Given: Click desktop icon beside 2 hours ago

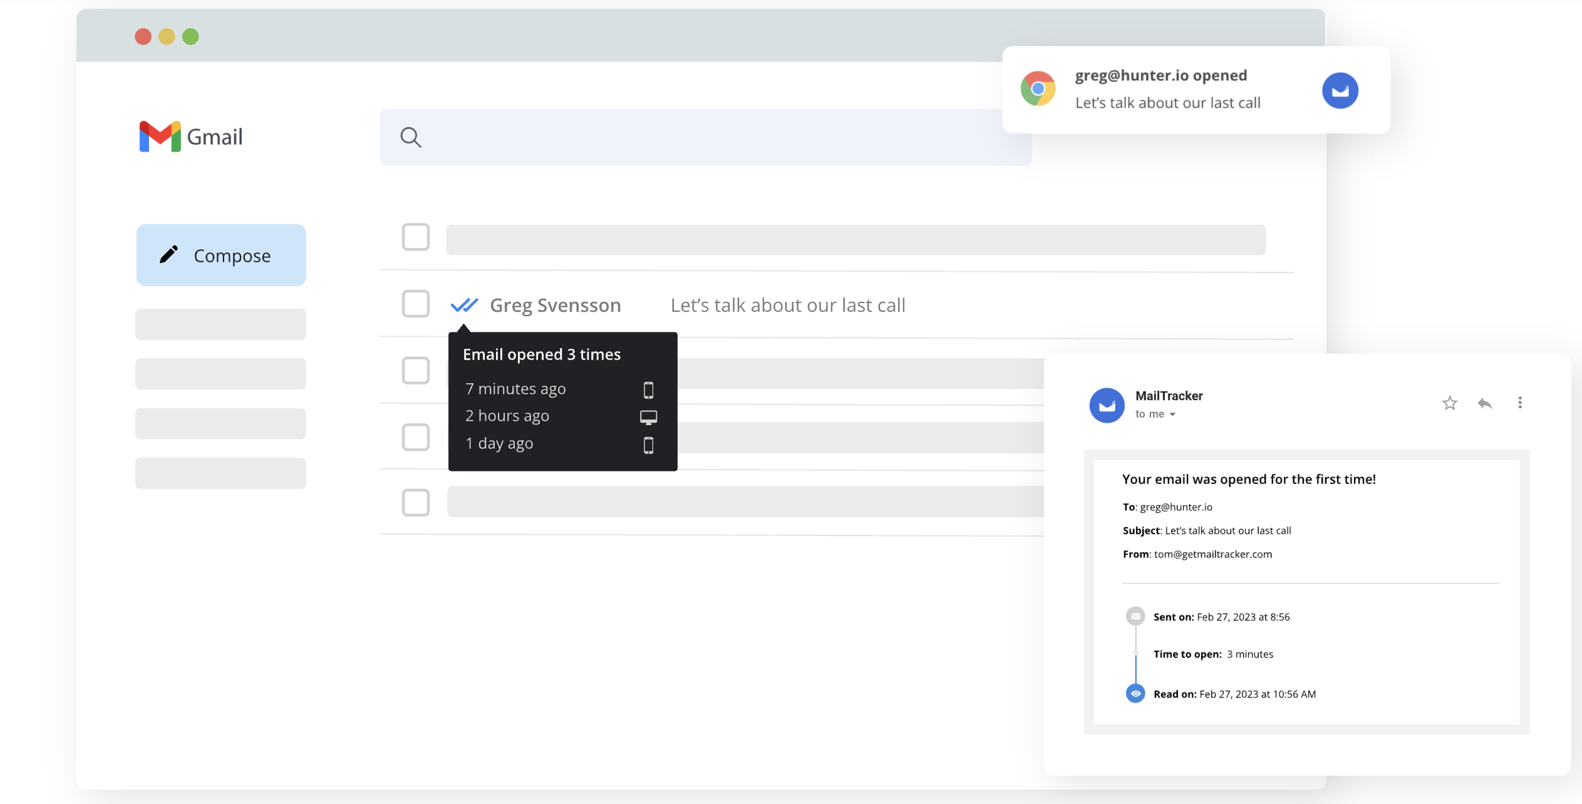Looking at the screenshot, I should coord(648,417).
